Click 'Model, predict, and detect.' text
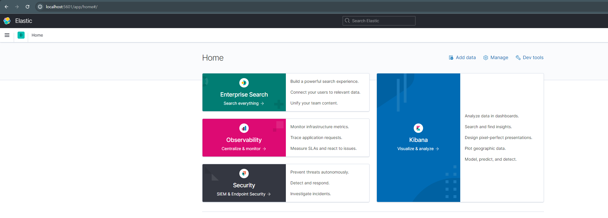Image resolution: width=608 pixels, height=218 pixels. click(x=491, y=159)
